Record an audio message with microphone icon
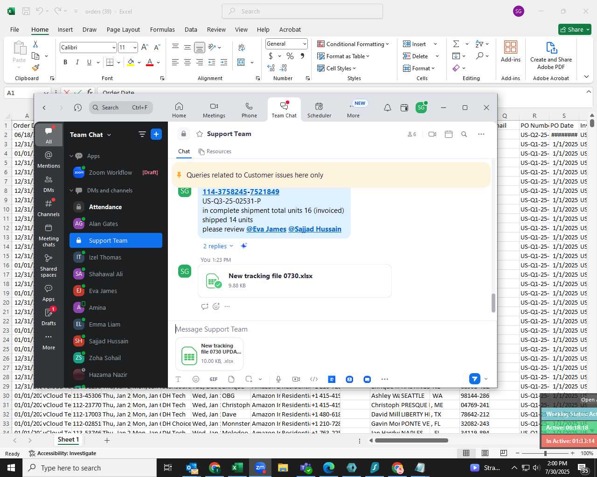This screenshot has height=477, width=597. click(x=278, y=379)
